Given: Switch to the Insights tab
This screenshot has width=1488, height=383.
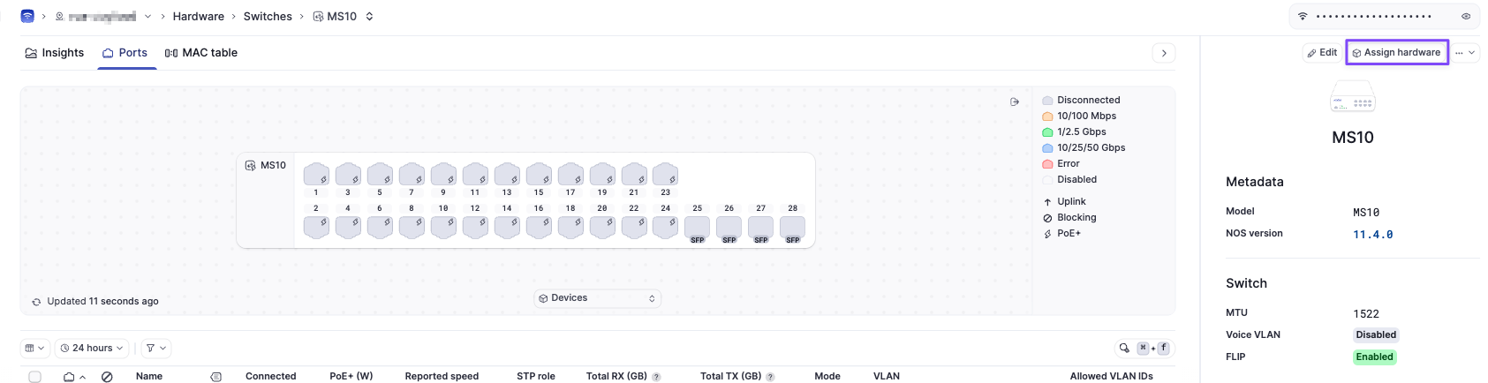Looking at the screenshot, I should tap(54, 53).
